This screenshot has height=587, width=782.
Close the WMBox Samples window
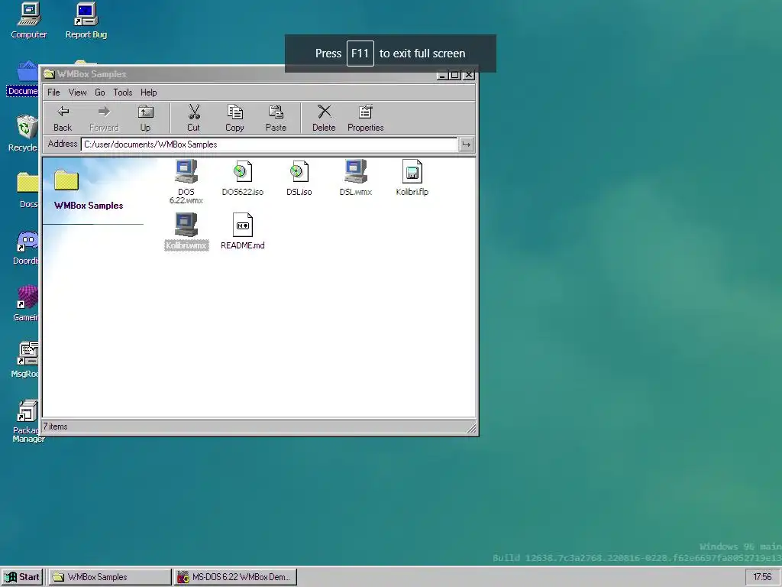pyautogui.click(x=469, y=75)
